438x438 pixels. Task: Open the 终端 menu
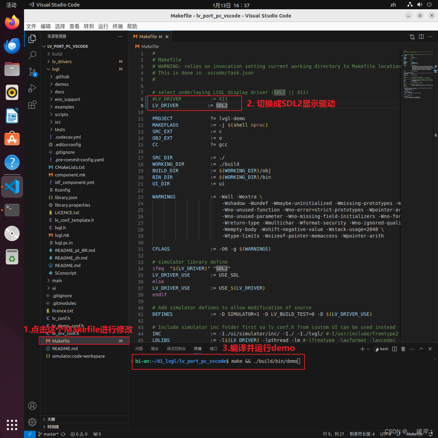[x=118, y=26]
